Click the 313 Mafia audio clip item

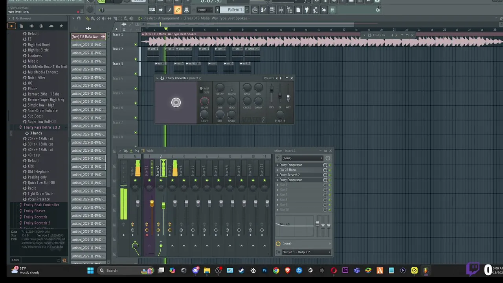[x=88, y=37]
